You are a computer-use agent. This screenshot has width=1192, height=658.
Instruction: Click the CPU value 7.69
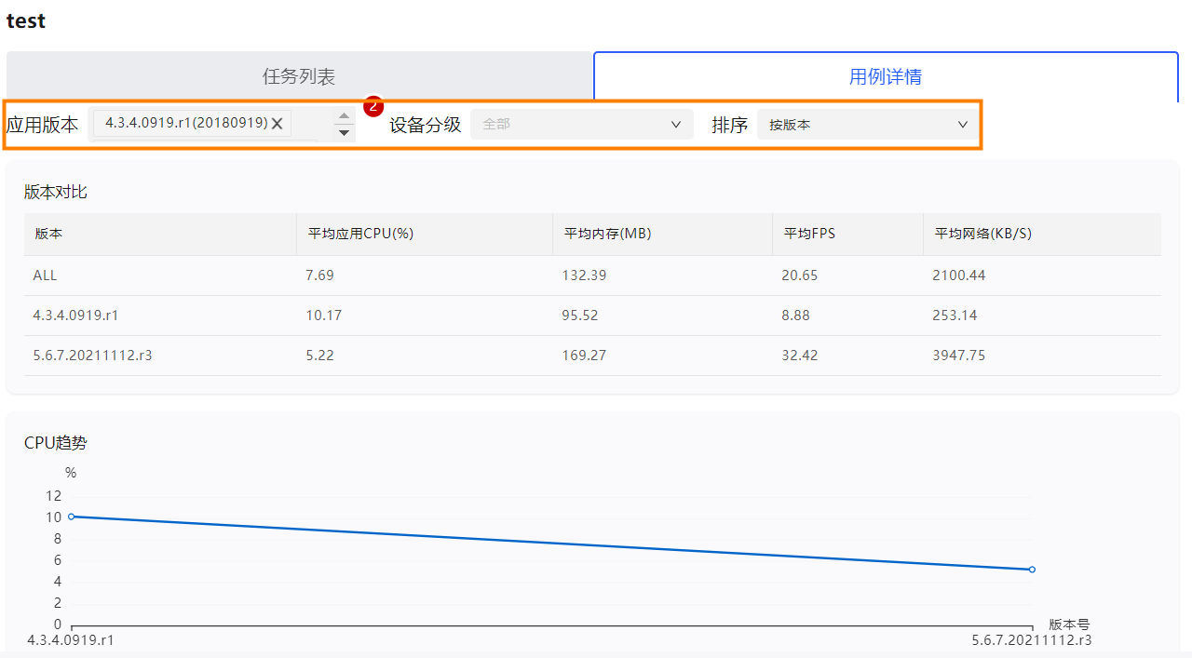point(319,275)
